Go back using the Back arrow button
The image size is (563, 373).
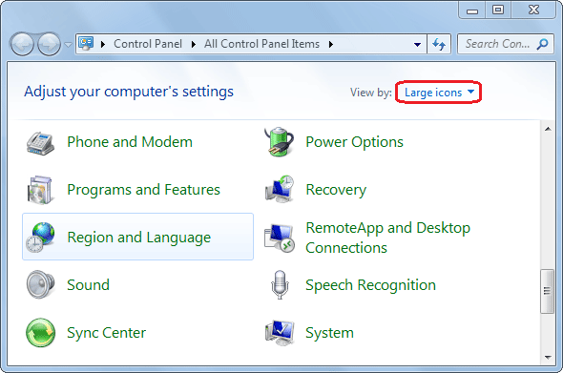22,44
